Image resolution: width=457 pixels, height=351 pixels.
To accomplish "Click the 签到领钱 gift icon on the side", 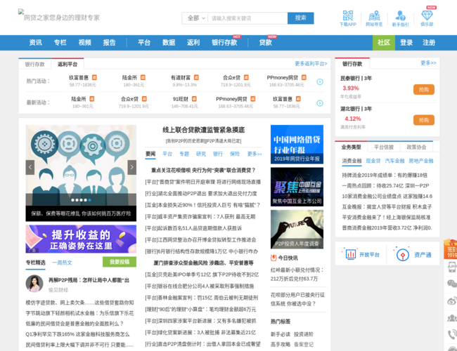I will 450,249.
